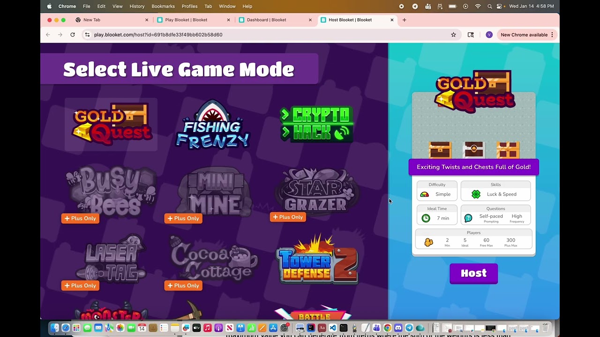
Task: Click the Plus Only badge under Mini Mine
Action: click(x=183, y=218)
